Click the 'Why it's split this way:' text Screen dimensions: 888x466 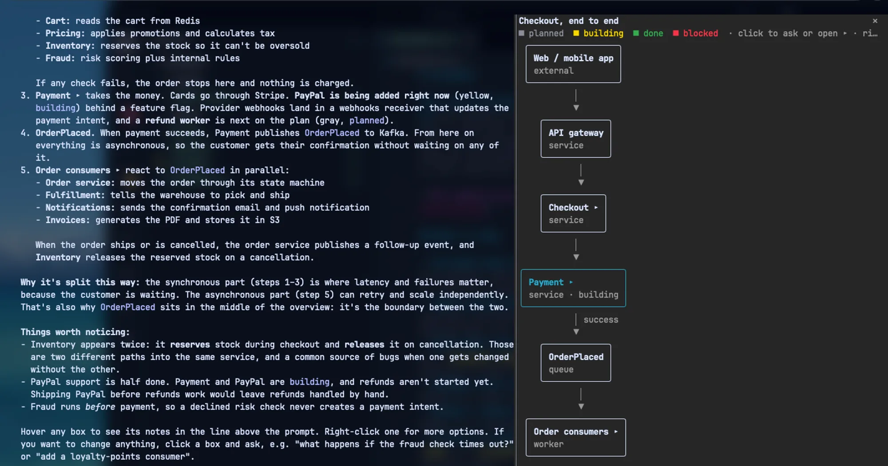click(x=80, y=282)
